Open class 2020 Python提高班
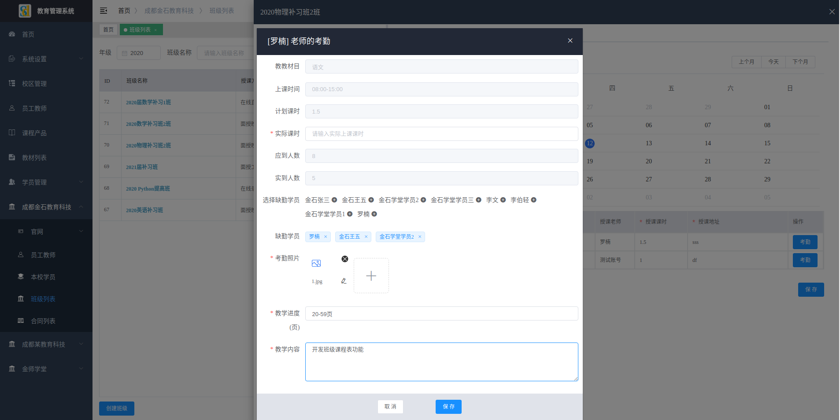This screenshot has width=840, height=420. tap(148, 188)
